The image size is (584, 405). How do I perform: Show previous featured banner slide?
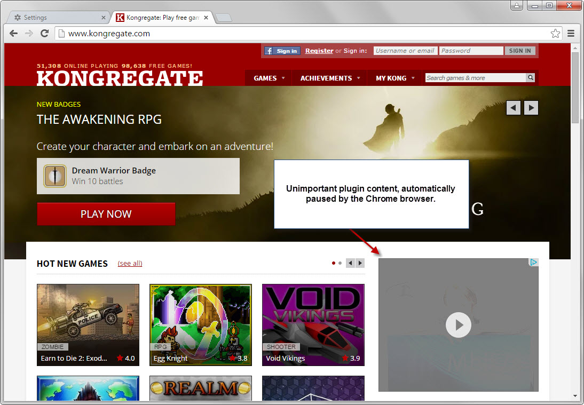[x=513, y=108]
